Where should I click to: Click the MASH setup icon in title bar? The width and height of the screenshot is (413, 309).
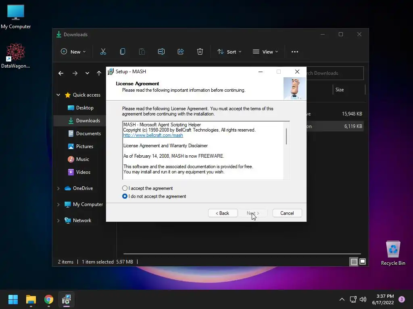(111, 72)
